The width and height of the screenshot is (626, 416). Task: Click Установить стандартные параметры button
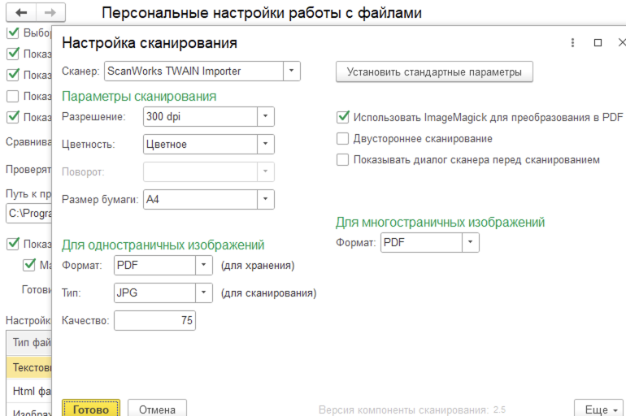[434, 71]
